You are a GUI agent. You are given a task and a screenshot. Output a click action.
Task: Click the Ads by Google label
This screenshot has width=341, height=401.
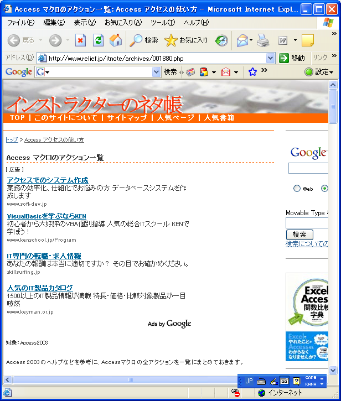pyautogui.click(x=169, y=324)
